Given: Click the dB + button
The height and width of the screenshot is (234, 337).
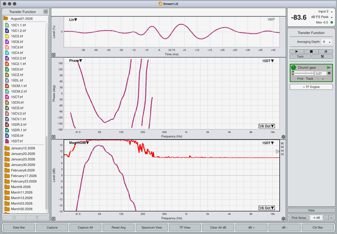Looking at the screenshot, I should point(251,227).
